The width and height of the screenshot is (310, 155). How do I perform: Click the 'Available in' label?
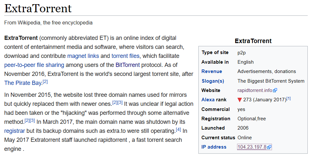pyautogui.click(x=215, y=62)
